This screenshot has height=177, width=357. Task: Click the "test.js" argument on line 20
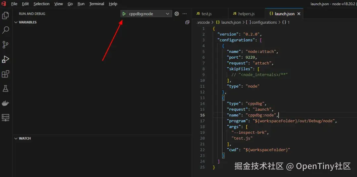click(x=242, y=138)
